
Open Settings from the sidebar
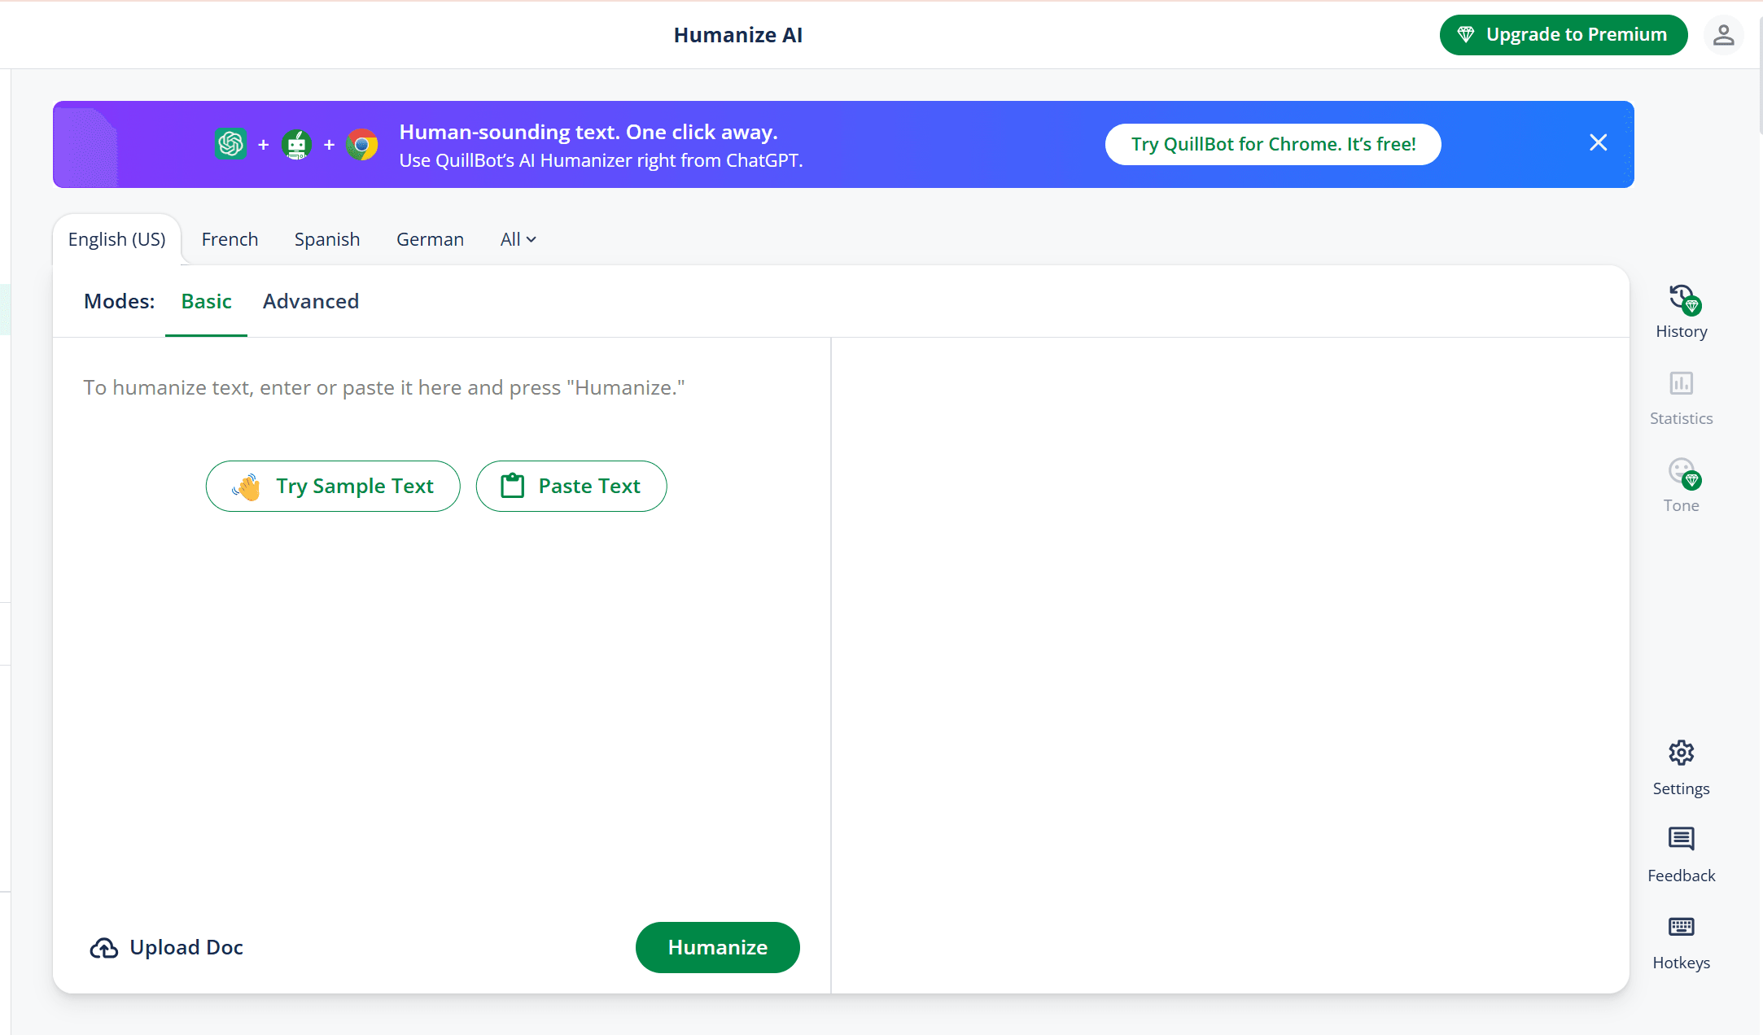(1680, 766)
